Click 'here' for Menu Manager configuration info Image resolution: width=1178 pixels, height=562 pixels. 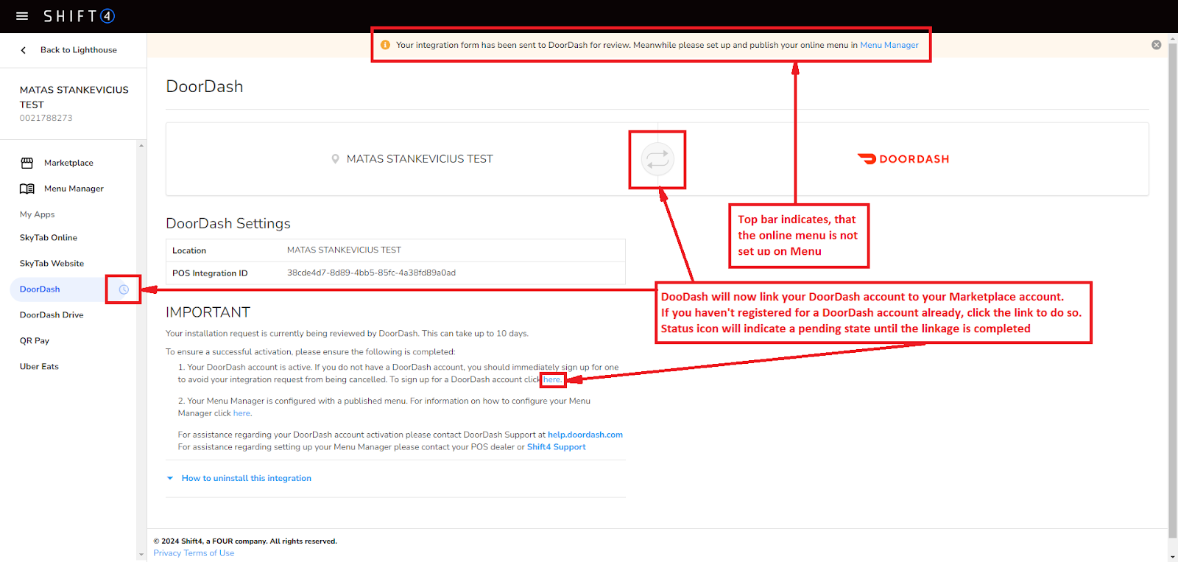tap(242, 414)
